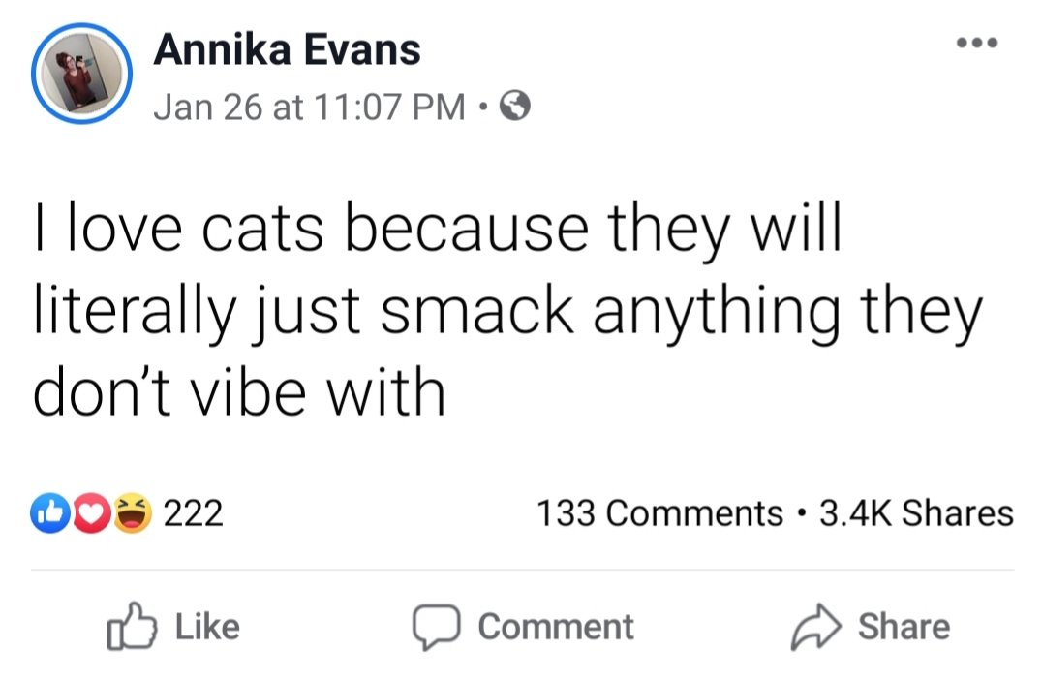Image resolution: width=1042 pixels, height=681 pixels.
Task: Select the post text about cats
Action: (x=507, y=310)
